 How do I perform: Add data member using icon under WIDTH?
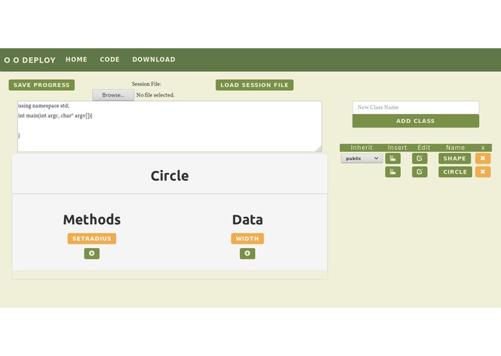pos(247,254)
